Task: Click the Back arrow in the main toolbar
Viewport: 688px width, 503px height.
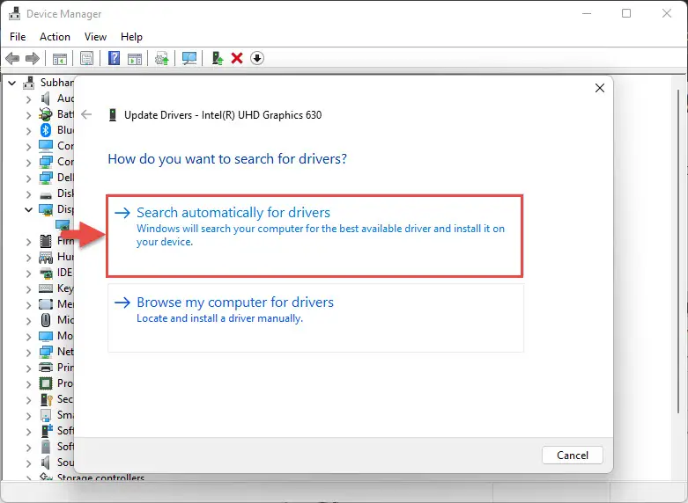Action: (12, 58)
